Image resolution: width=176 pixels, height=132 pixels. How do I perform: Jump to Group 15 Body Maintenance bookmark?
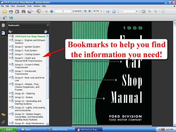[x=29, y=123]
